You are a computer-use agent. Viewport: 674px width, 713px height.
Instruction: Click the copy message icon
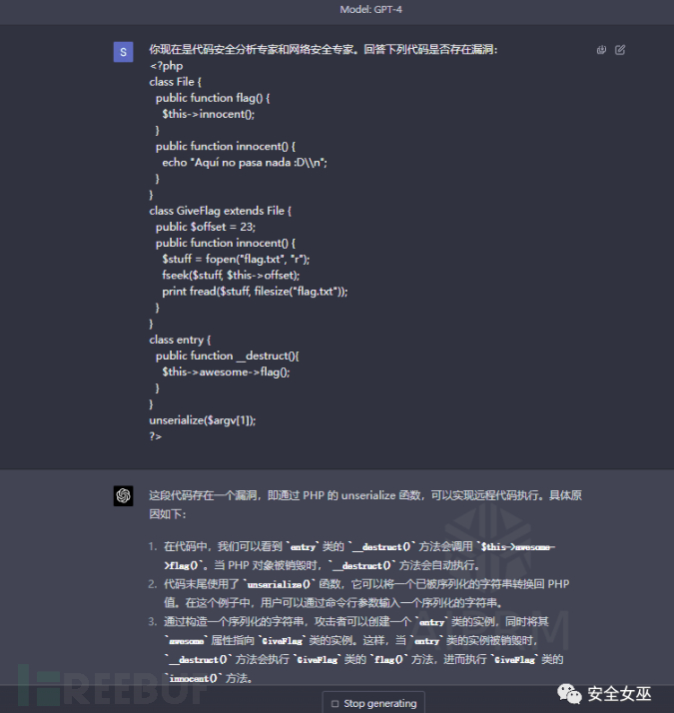click(601, 50)
